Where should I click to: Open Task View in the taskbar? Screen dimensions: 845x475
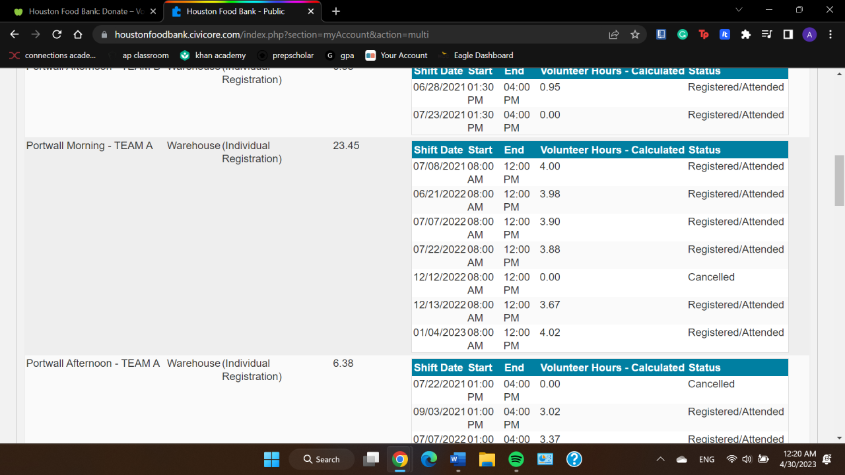click(372, 459)
